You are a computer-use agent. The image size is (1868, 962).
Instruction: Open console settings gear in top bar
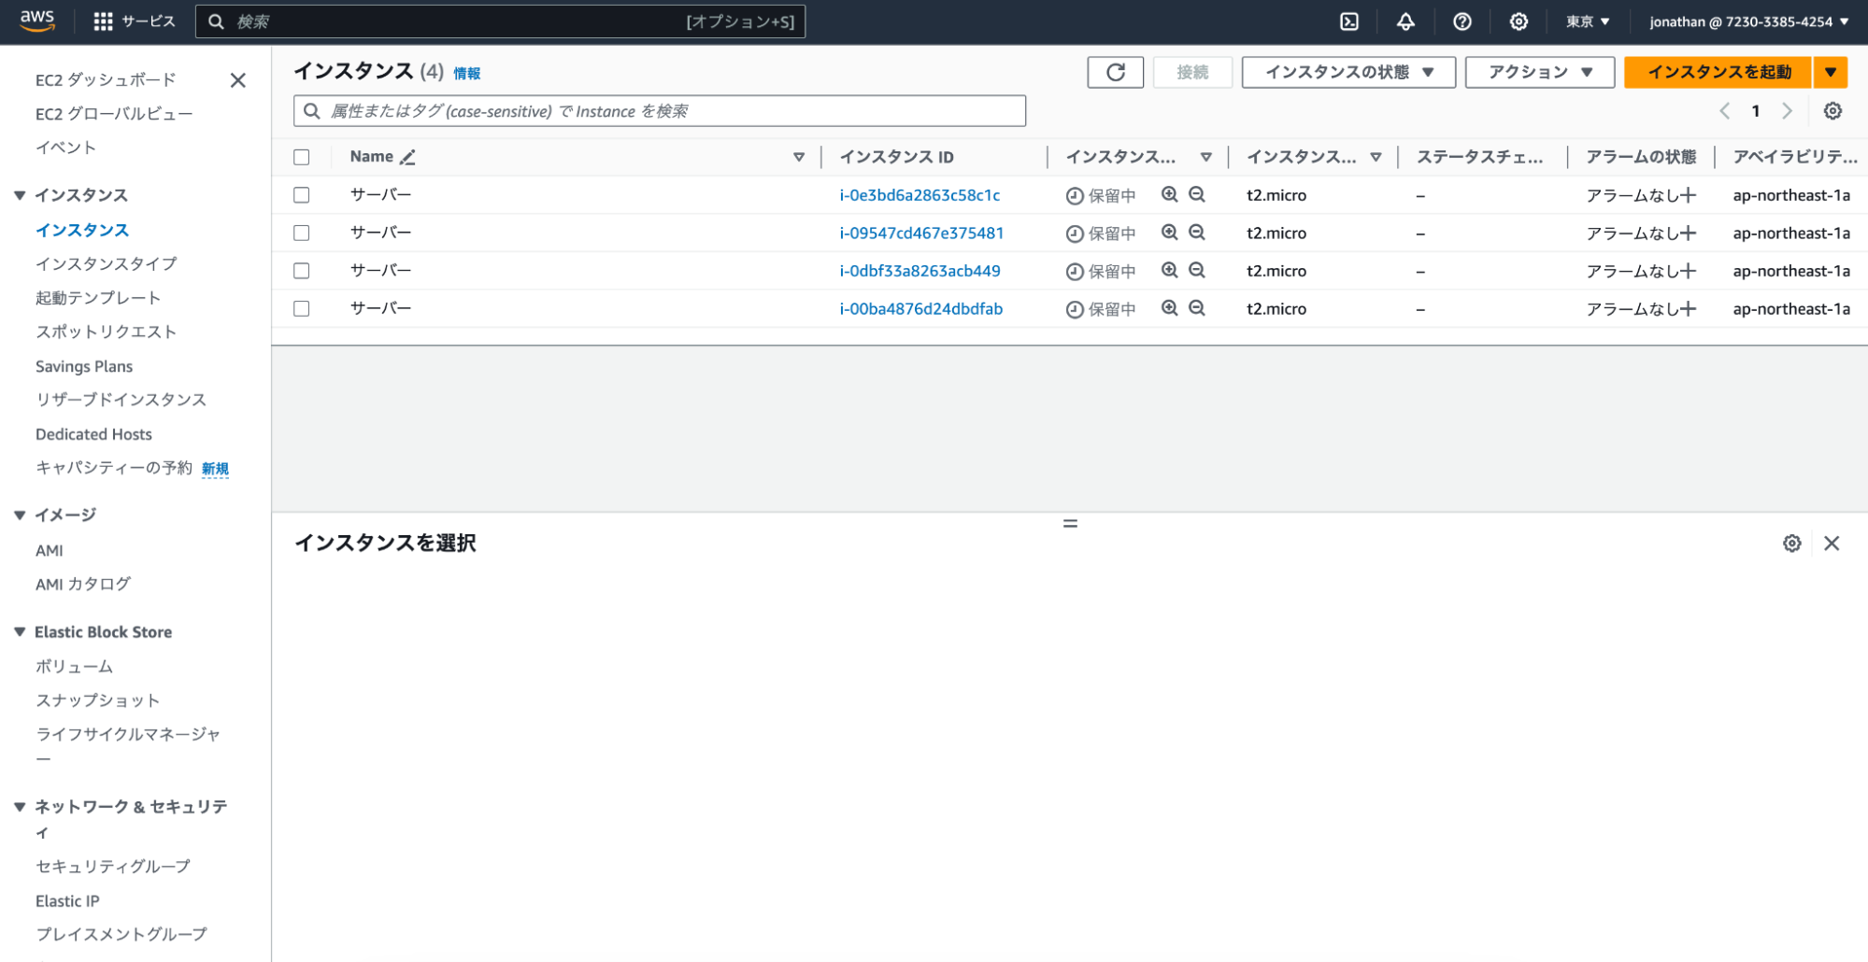(x=1519, y=21)
